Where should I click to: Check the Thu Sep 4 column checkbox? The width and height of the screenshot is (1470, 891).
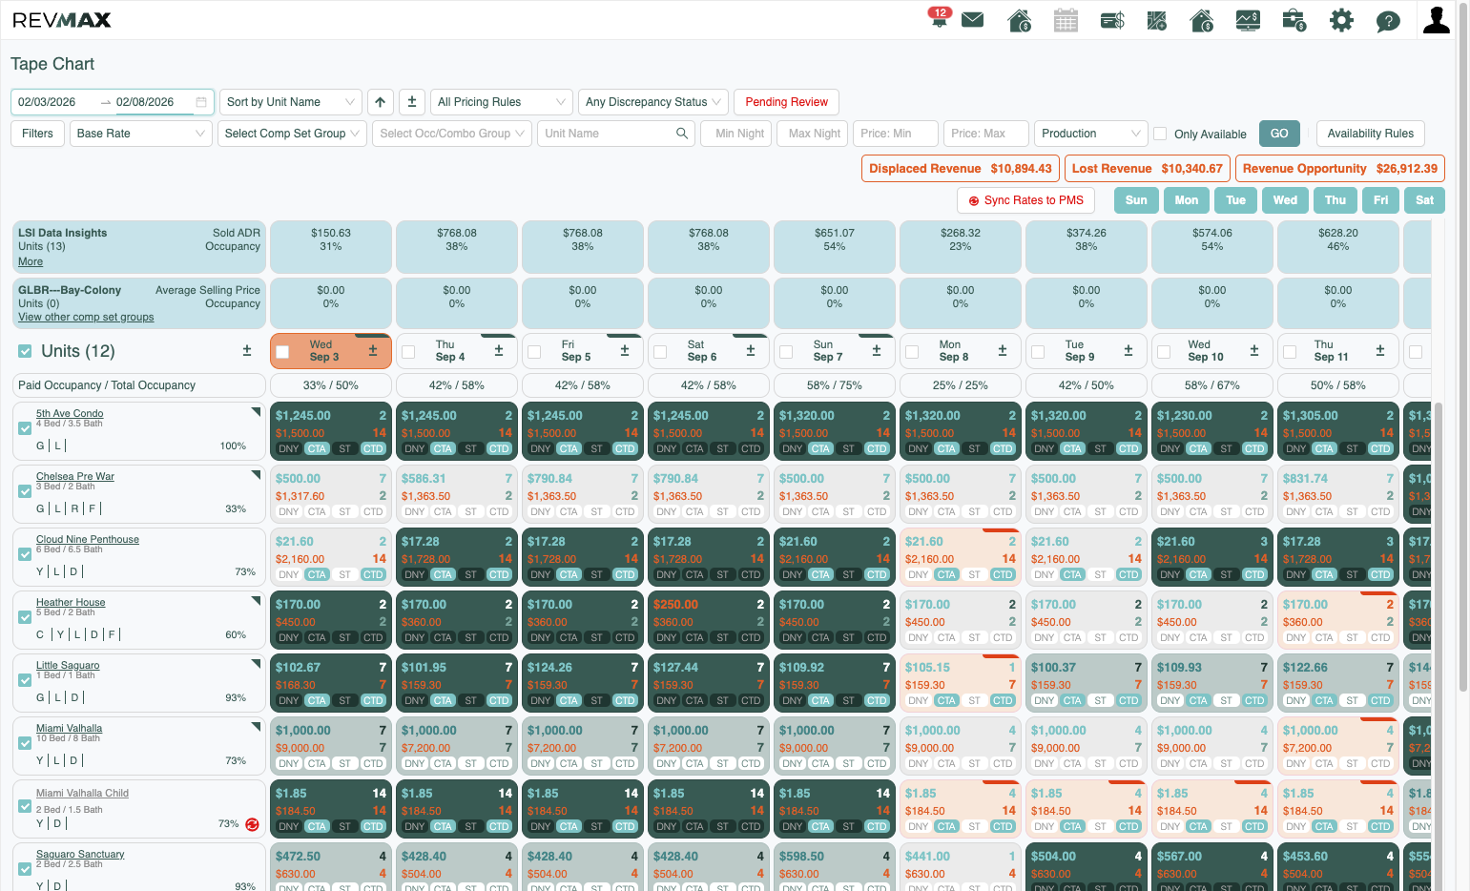pos(408,352)
